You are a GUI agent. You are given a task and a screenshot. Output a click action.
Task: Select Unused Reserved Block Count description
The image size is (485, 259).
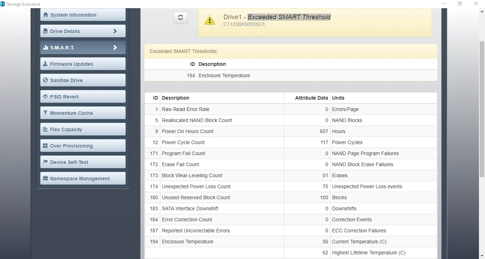point(196,197)
